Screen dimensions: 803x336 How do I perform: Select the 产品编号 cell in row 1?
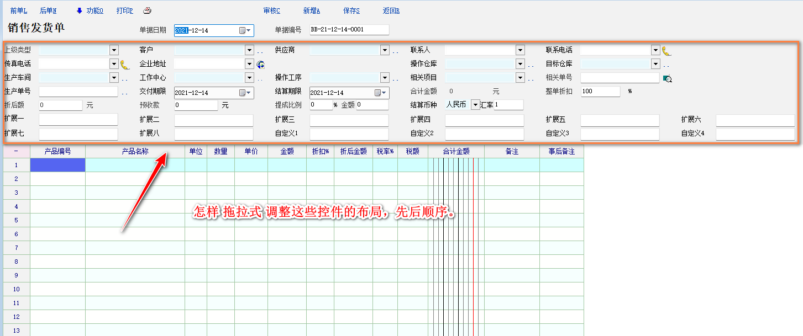pyautogui.click(x=57, y=165)
